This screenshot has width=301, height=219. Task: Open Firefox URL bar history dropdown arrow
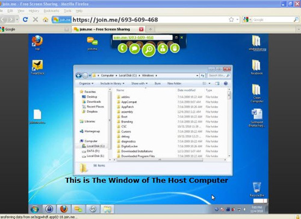click(237, 19)
